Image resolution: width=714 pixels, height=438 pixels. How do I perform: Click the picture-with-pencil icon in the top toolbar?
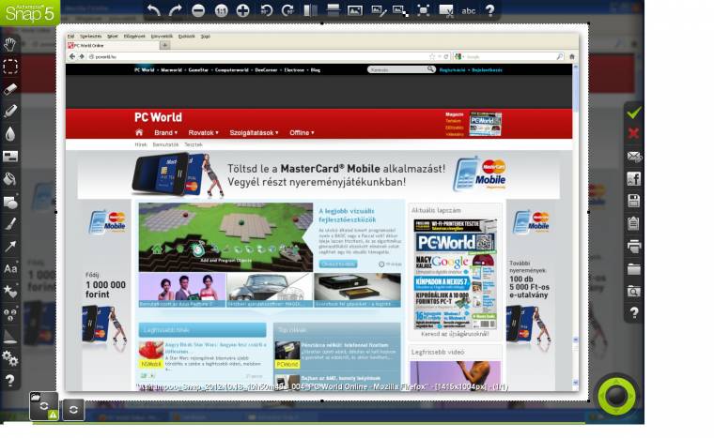tap(379, 10)
